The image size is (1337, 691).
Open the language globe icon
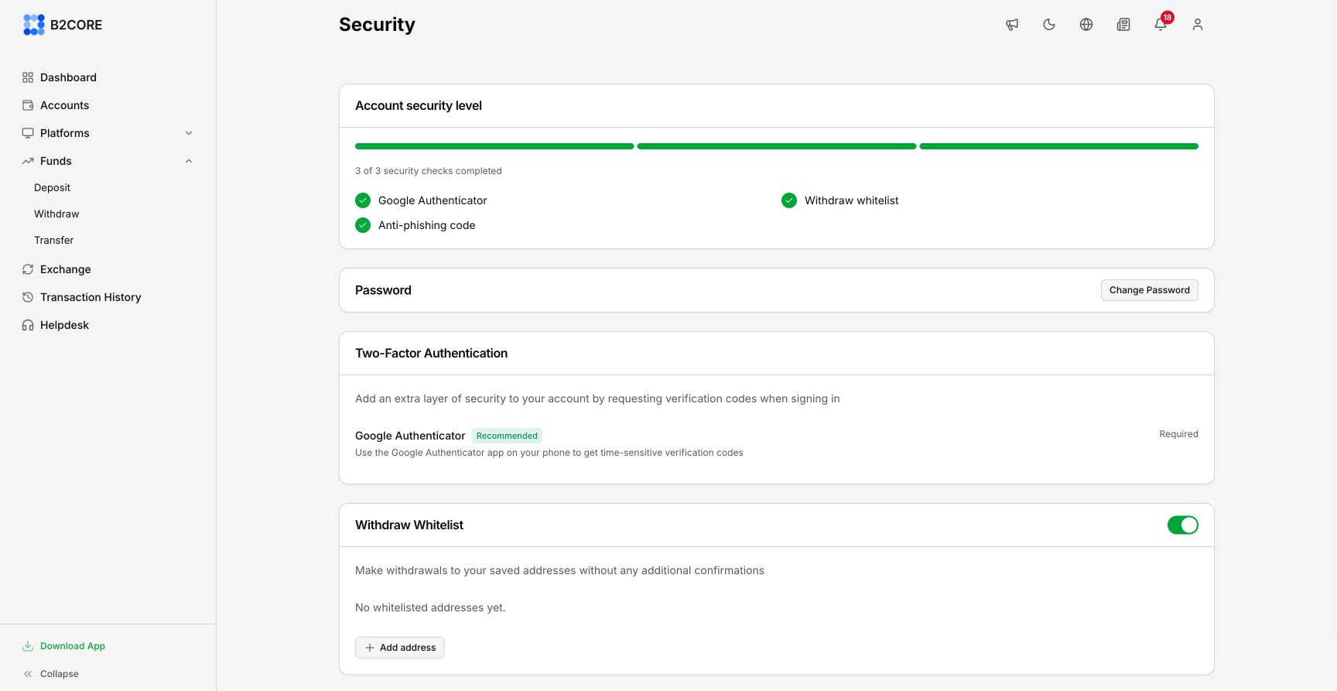(x=1086, y=25)
